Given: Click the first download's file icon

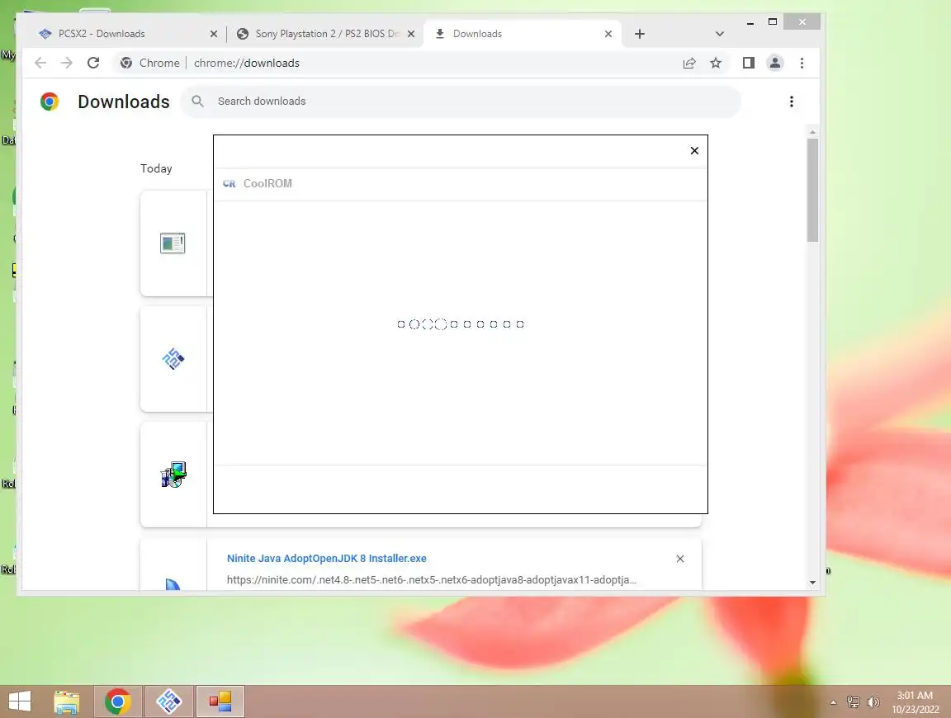Looking at the screenshot, I should 173,243.
